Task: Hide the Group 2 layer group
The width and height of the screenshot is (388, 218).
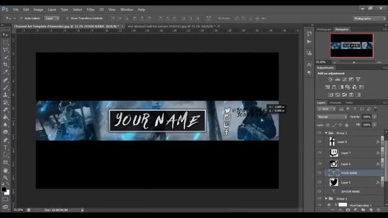Action: pyautogui.click(x=319, y=133)
